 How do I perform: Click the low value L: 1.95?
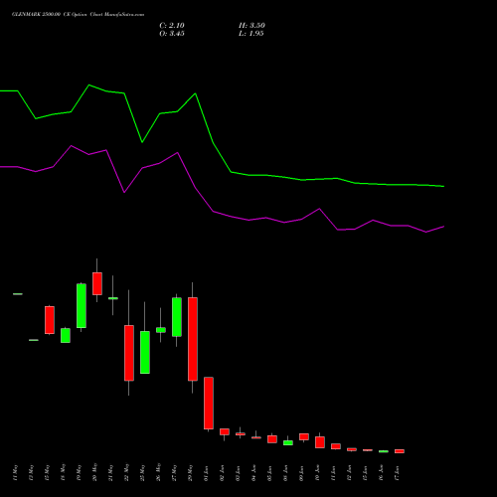pyautogui.click(x=250, y=34)
